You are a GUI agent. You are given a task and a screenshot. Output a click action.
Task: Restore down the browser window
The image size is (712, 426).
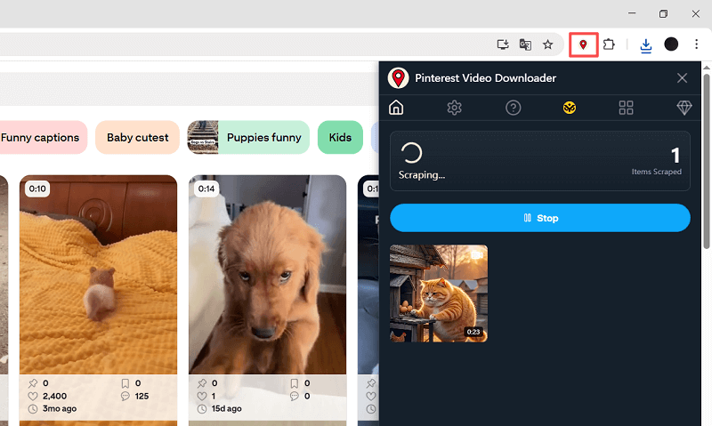click(x=663, y=13)
